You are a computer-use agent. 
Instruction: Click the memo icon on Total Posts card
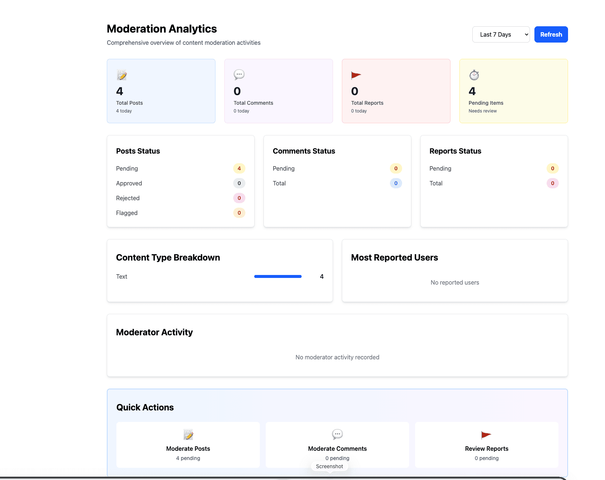pos(122,75)
